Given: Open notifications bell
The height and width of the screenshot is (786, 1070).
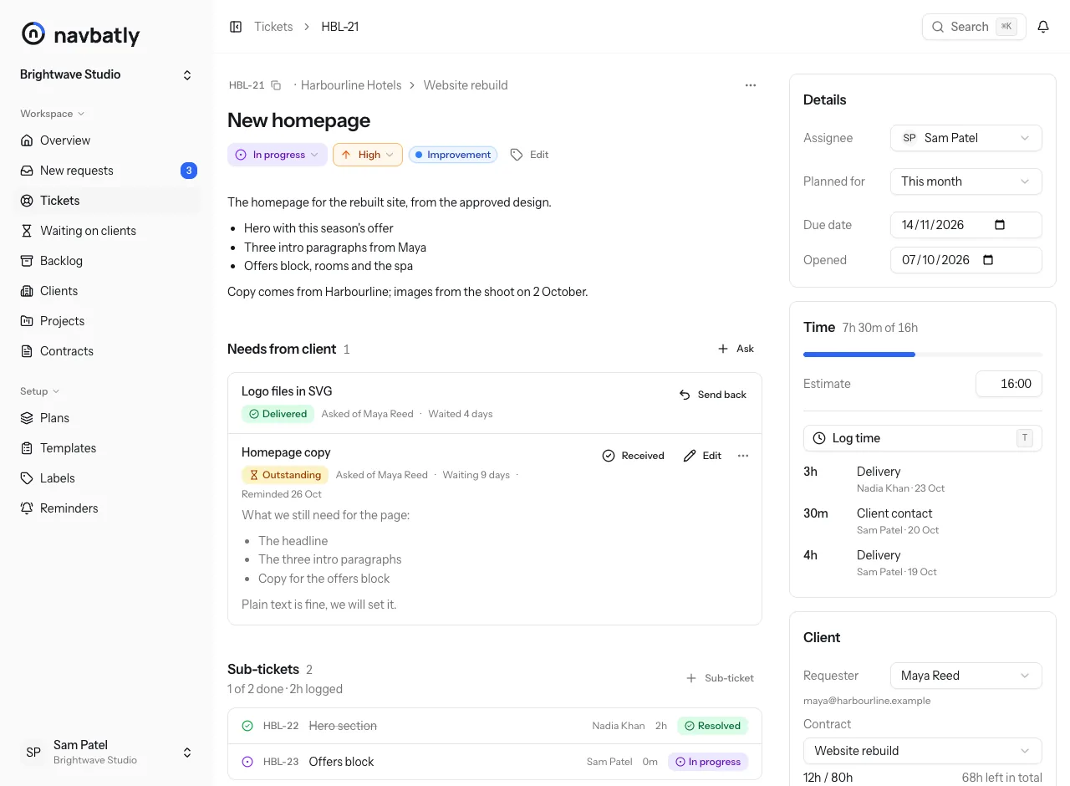Looking at the screenshot, I should click(x=1043, y=27).
